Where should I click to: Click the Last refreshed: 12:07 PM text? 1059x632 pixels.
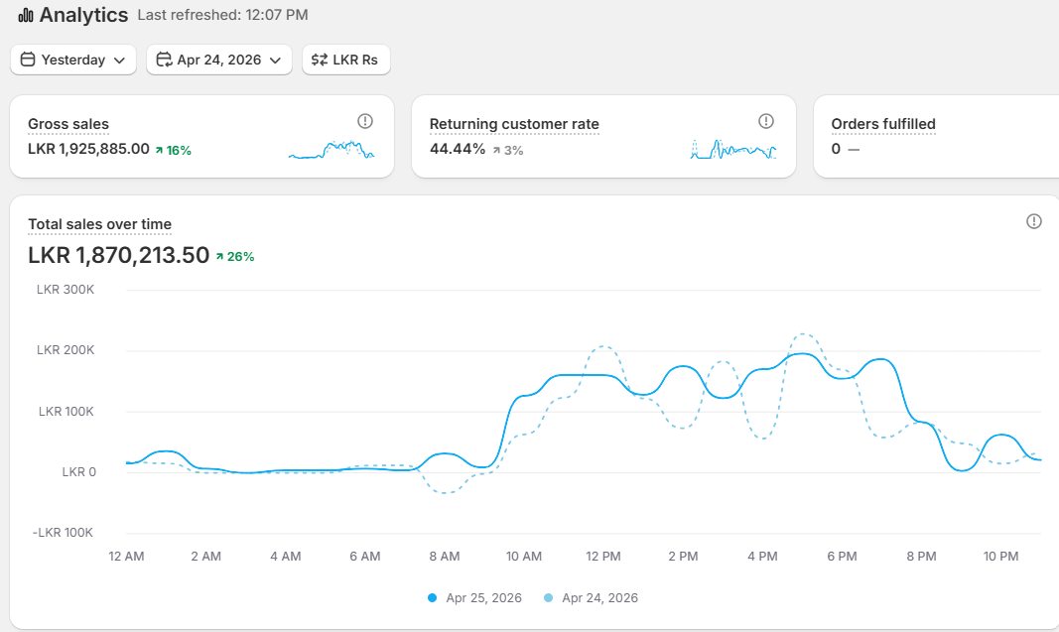[x=223, y=15]
